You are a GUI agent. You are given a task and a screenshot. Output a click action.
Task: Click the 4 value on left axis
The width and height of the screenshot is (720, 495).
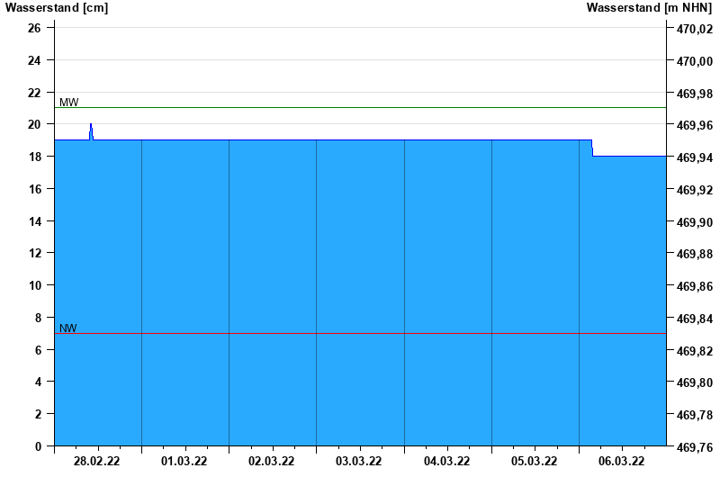(38, 382)
